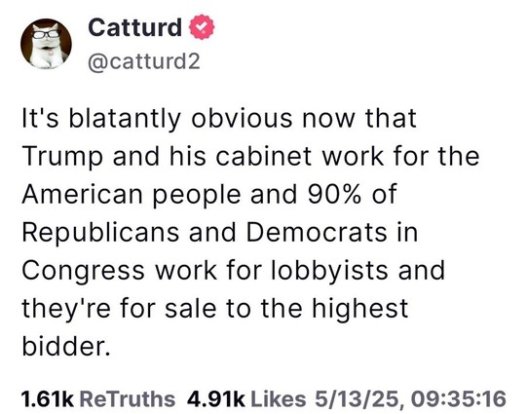The height and width of the screenshot is (414, 527).
Task: Click "American people" in the post body
Action: pos(132,195)
